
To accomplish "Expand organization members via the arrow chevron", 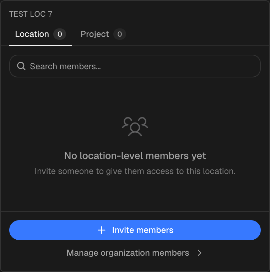I will tap(200, 253).
